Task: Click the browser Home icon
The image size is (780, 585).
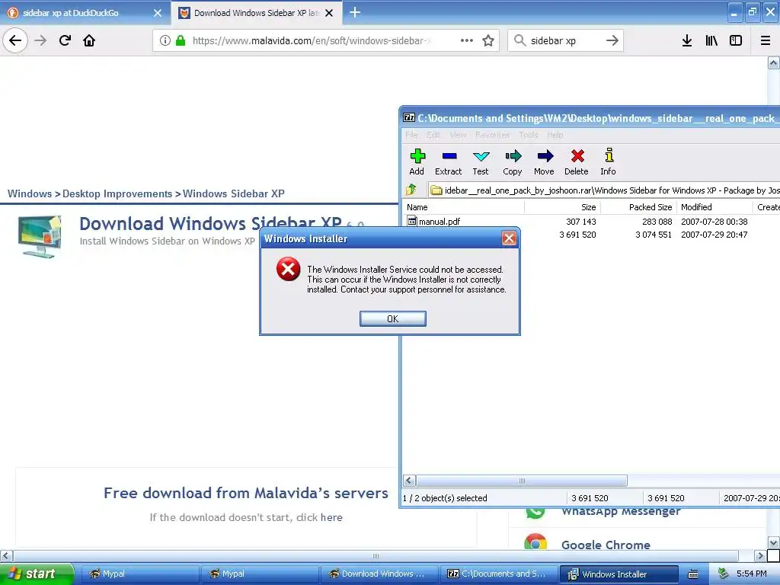Action: [89, 40]
